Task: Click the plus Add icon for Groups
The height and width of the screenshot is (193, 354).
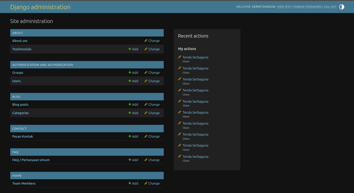Action: (130, 73)
